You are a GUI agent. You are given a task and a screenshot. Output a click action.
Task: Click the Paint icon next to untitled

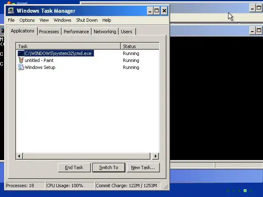point(21,60)
